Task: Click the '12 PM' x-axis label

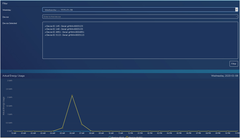Action: (x=130, y=133)
